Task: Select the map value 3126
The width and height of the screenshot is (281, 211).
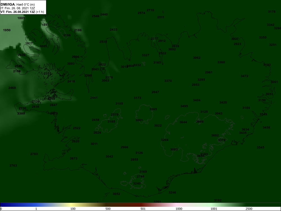Action: point(139,153)
